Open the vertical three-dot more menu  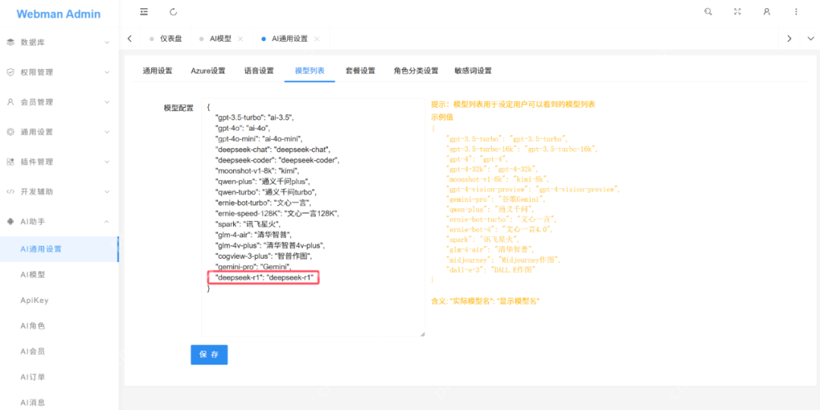click(796, 12)
